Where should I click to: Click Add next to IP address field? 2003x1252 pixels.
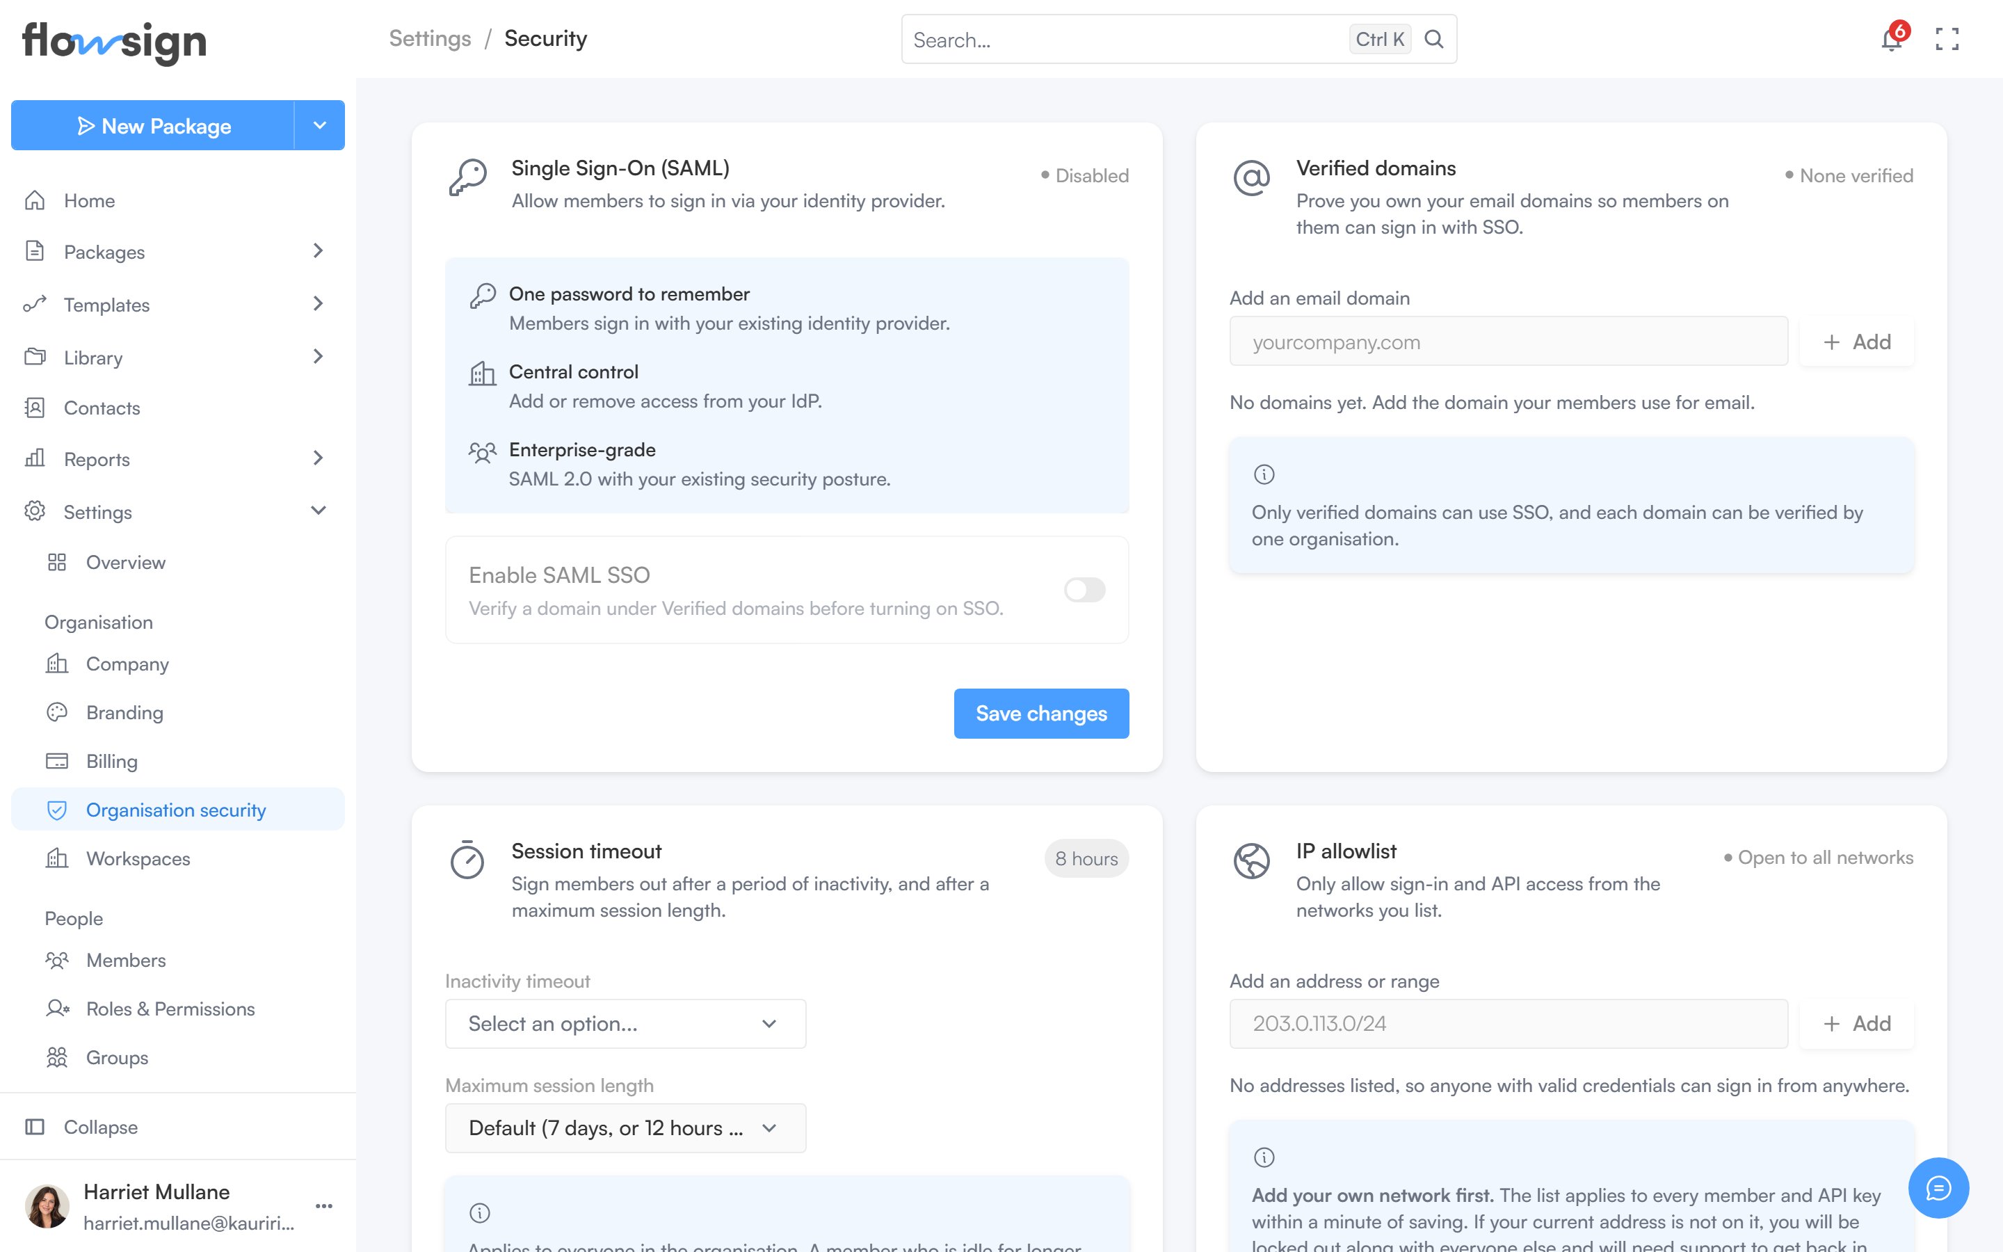[x=1856, y=1023]
